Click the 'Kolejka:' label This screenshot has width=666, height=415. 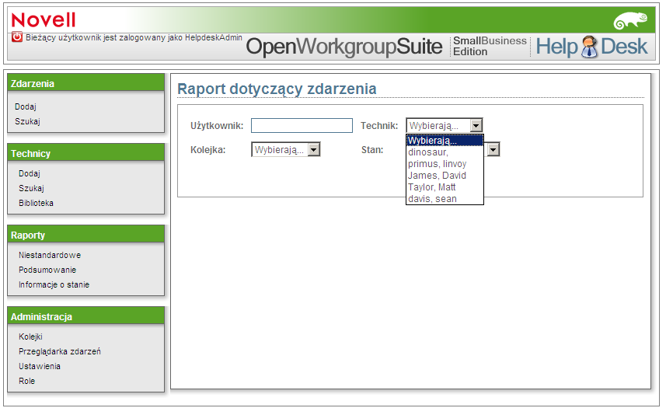207,150
